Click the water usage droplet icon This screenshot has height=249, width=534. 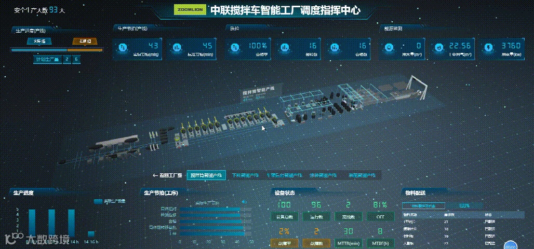[389, 48]
